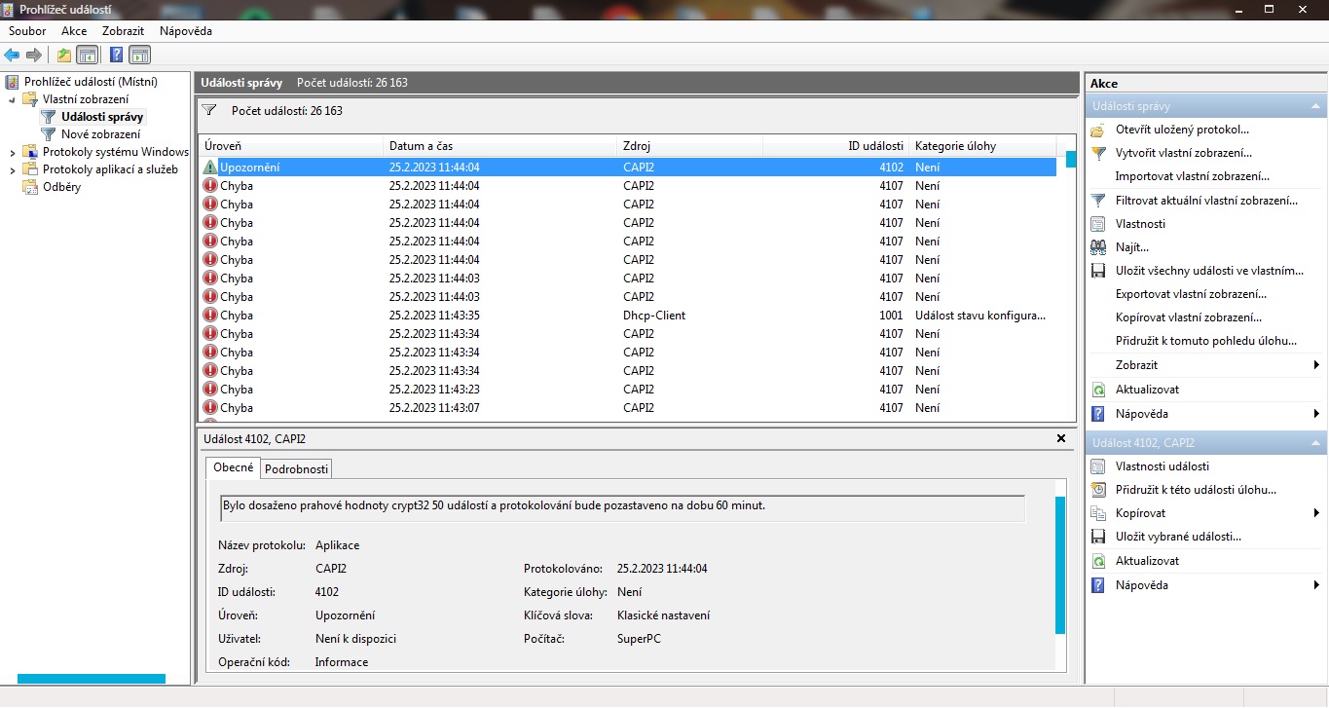Image resolution: width=1329 pixels, height=708 pixels.
Task: Click the Dhcp-Client source cell
Action: coord(654,316)
